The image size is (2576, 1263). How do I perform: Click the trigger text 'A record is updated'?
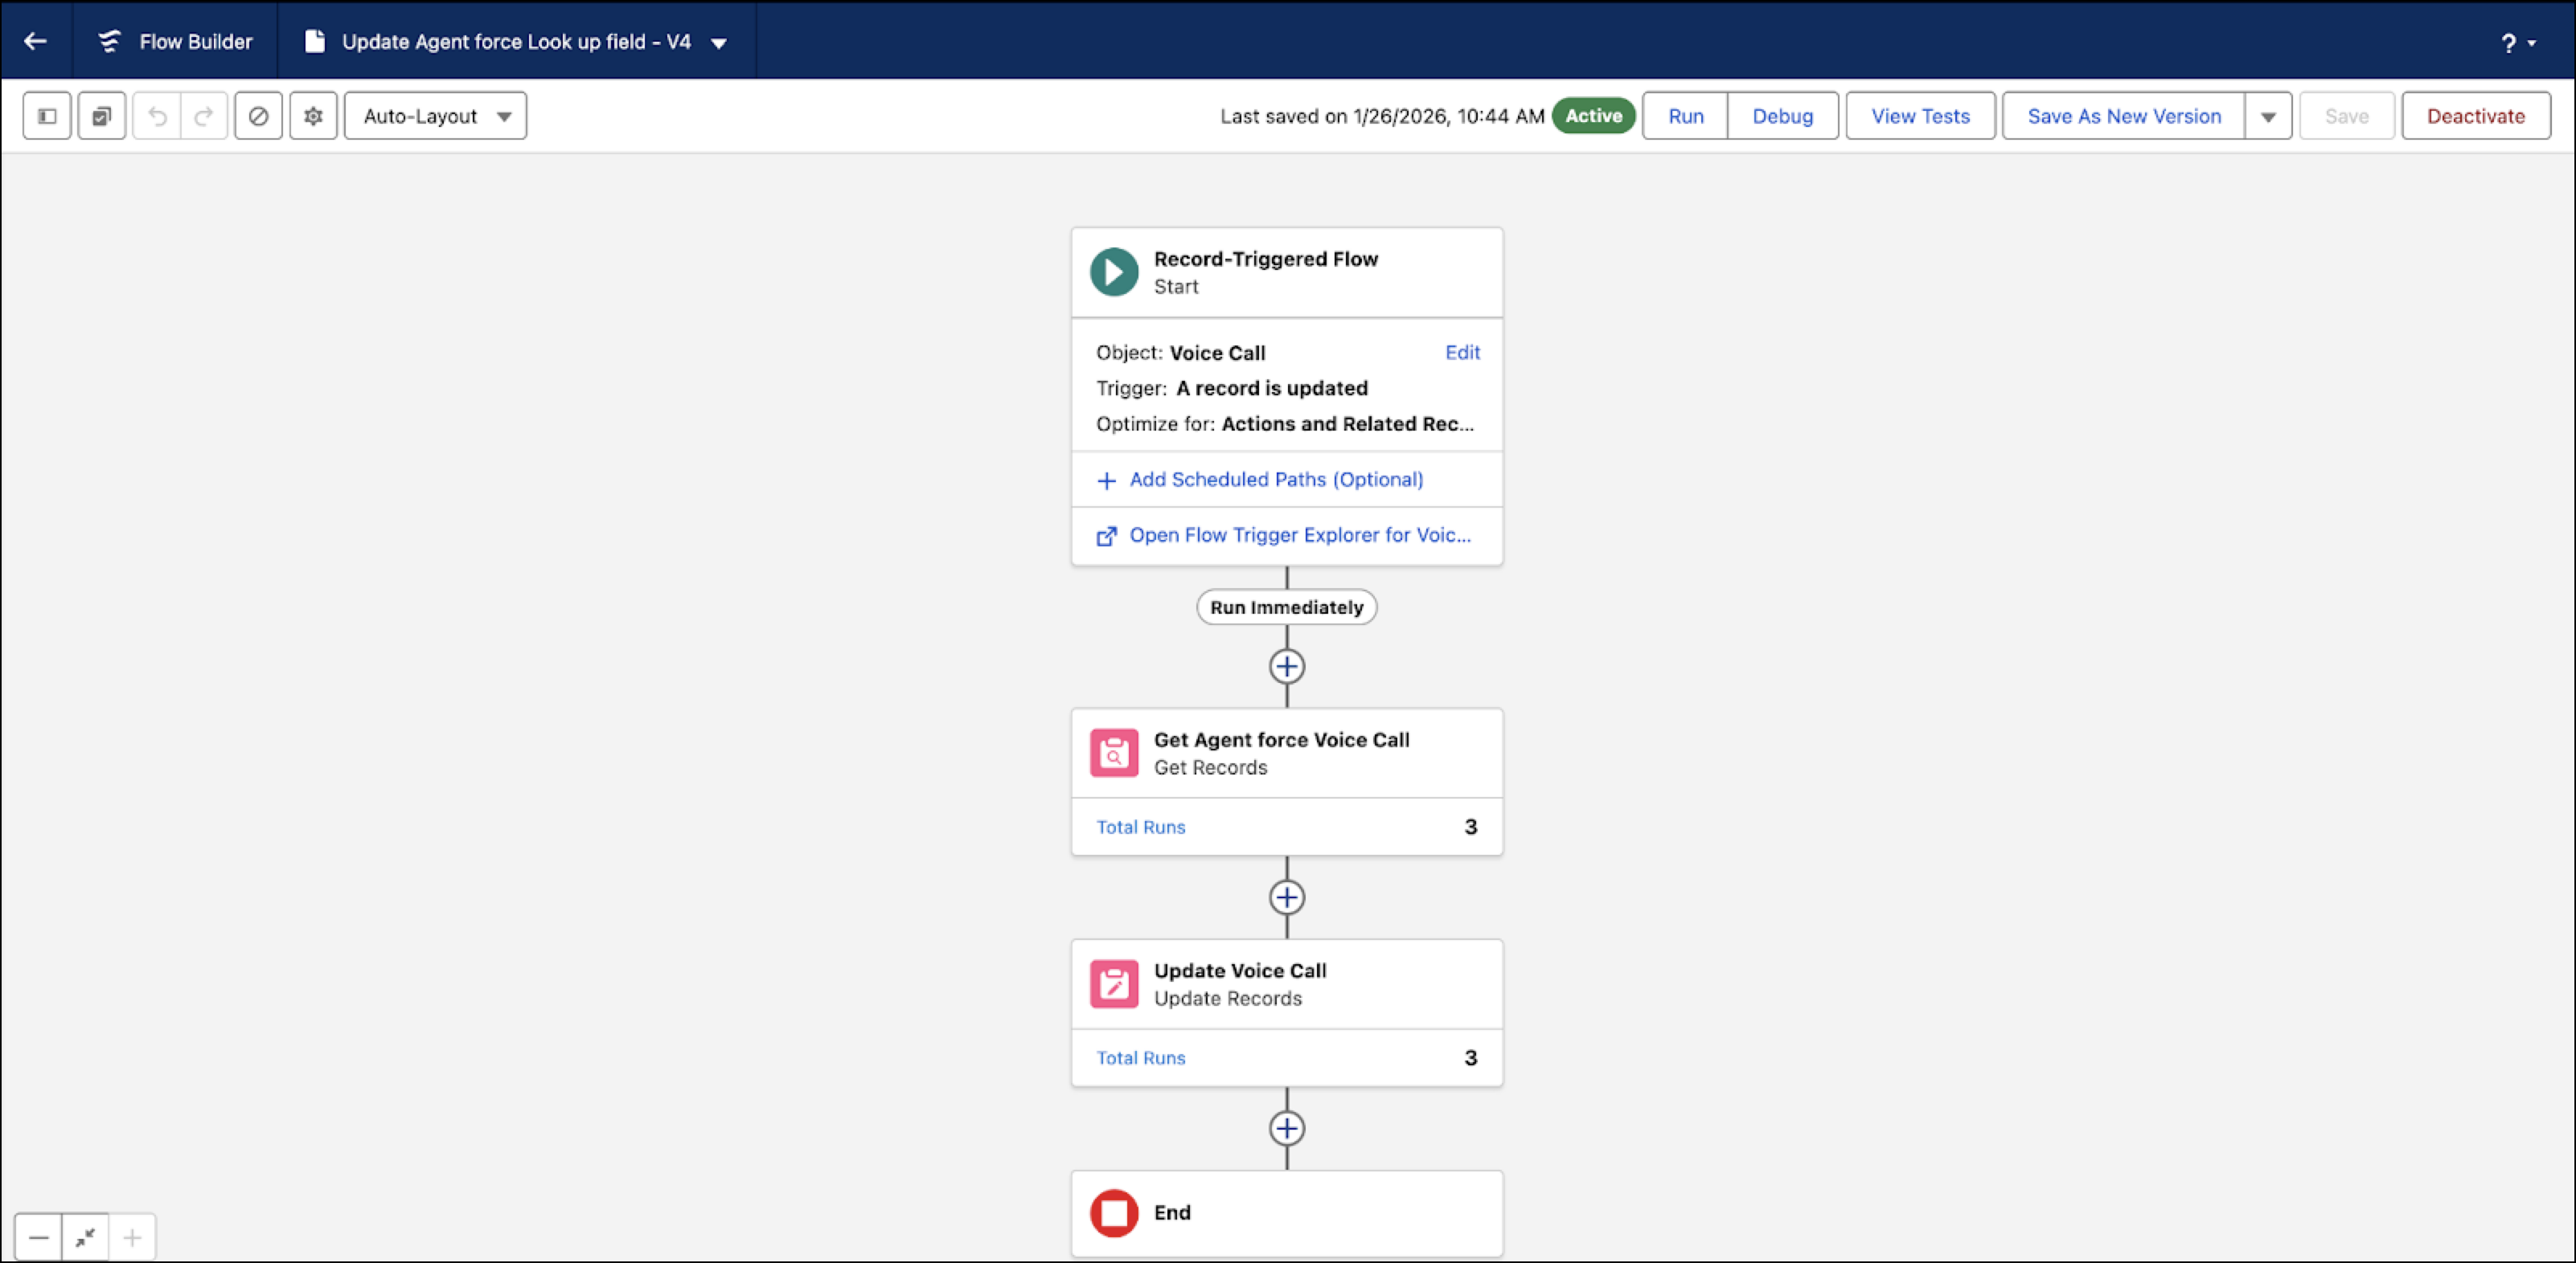tap(1272, 388)
